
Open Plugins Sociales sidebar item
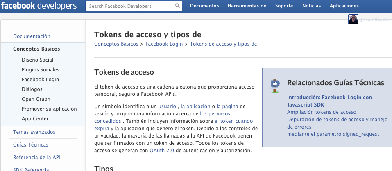(x=41, y=70)
